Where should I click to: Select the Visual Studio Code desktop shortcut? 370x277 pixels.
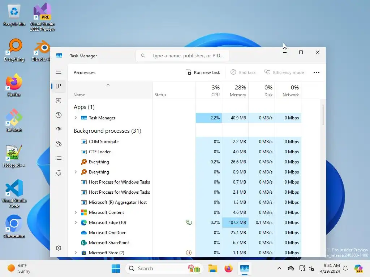click(14, 194)
